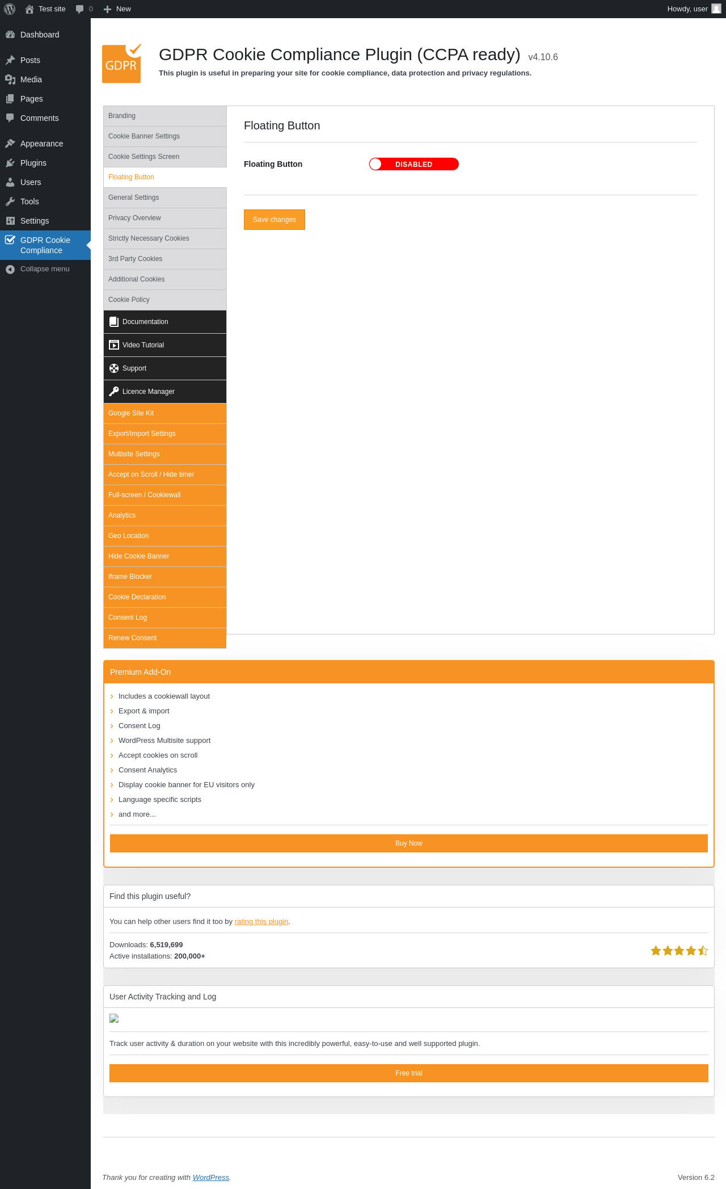Image resolution: width=726 pixels, height=1189 pixels.
Task: Click the Pages icon in sidebar
Action: [10, 99]
